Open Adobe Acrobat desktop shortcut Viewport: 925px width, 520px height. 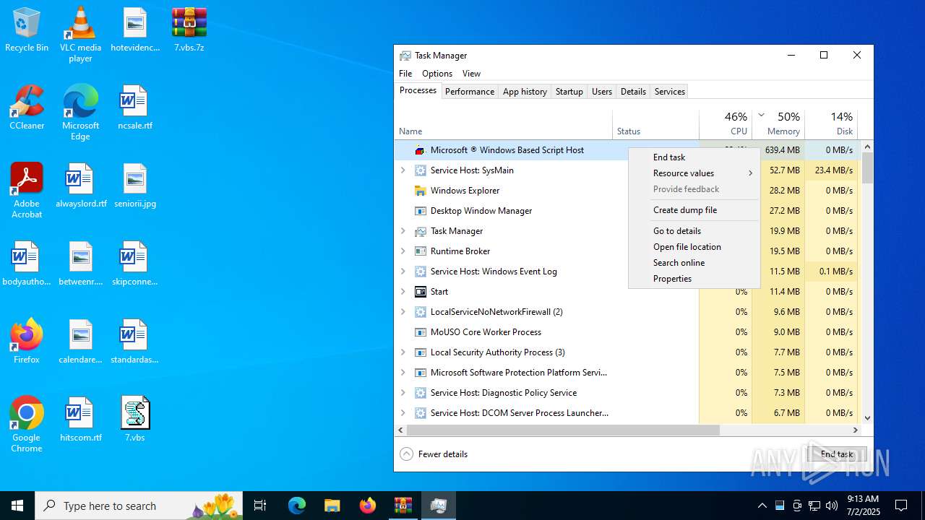[x=27, y=191]
